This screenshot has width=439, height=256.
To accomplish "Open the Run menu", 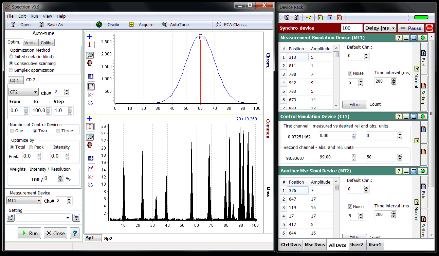I will [x=34, y=16].
